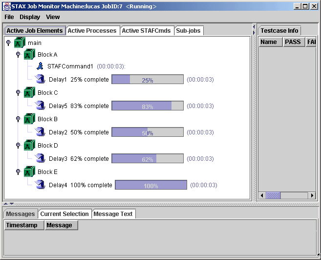
Task: Click the Block D green icon
Action: click(x=29, y=145)
